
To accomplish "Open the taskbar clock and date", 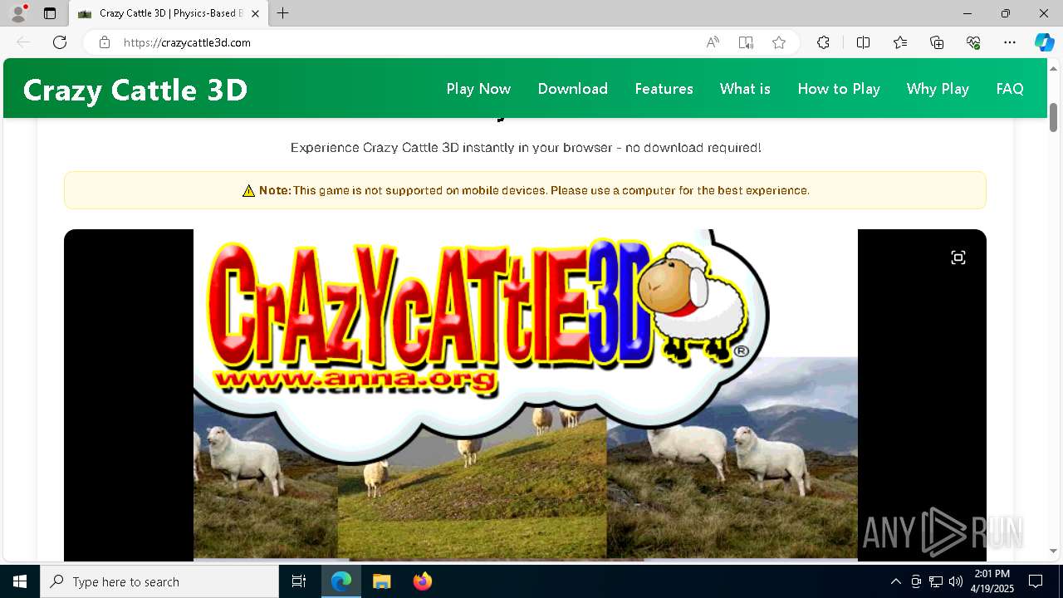I will tap(992, 581).
